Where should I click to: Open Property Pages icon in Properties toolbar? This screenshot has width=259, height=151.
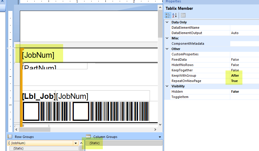click(183, 15)
